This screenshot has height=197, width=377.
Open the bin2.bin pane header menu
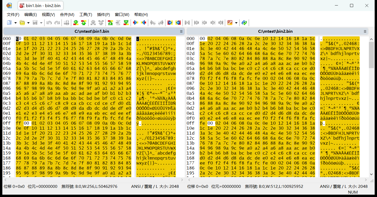coord(365,31)
